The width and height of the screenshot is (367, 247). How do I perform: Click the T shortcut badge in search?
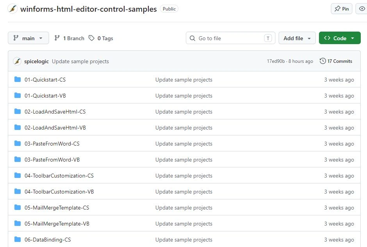pyautogui.click(x=268, y=38)
